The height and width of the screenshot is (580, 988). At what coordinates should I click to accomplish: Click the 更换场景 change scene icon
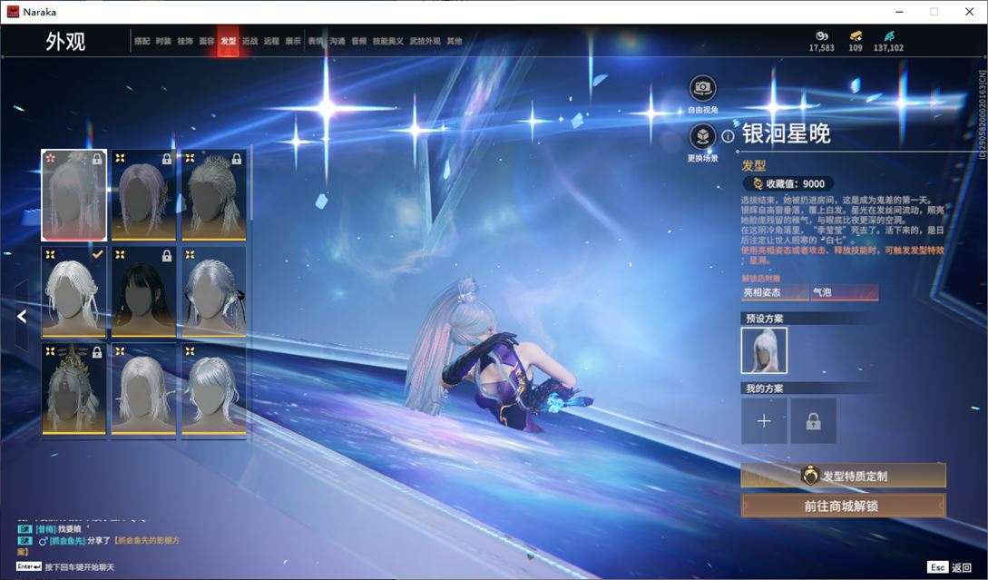[702, 136]
